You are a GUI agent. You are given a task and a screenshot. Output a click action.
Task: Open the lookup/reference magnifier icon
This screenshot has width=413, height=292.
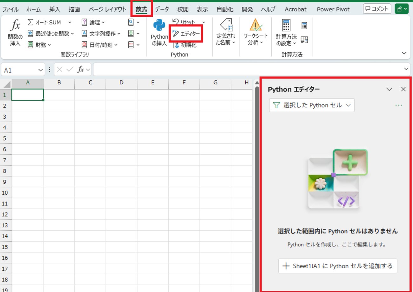(131, 22)
